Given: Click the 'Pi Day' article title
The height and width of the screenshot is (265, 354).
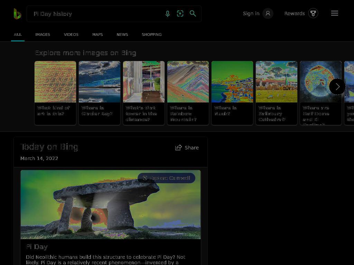Looking at the screenshot, I should click(x=37, y=247).
